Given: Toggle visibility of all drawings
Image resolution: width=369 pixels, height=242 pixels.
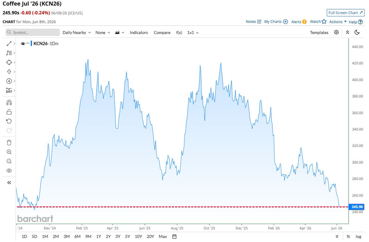Looking at the screenshot, I should coord(9,170).
